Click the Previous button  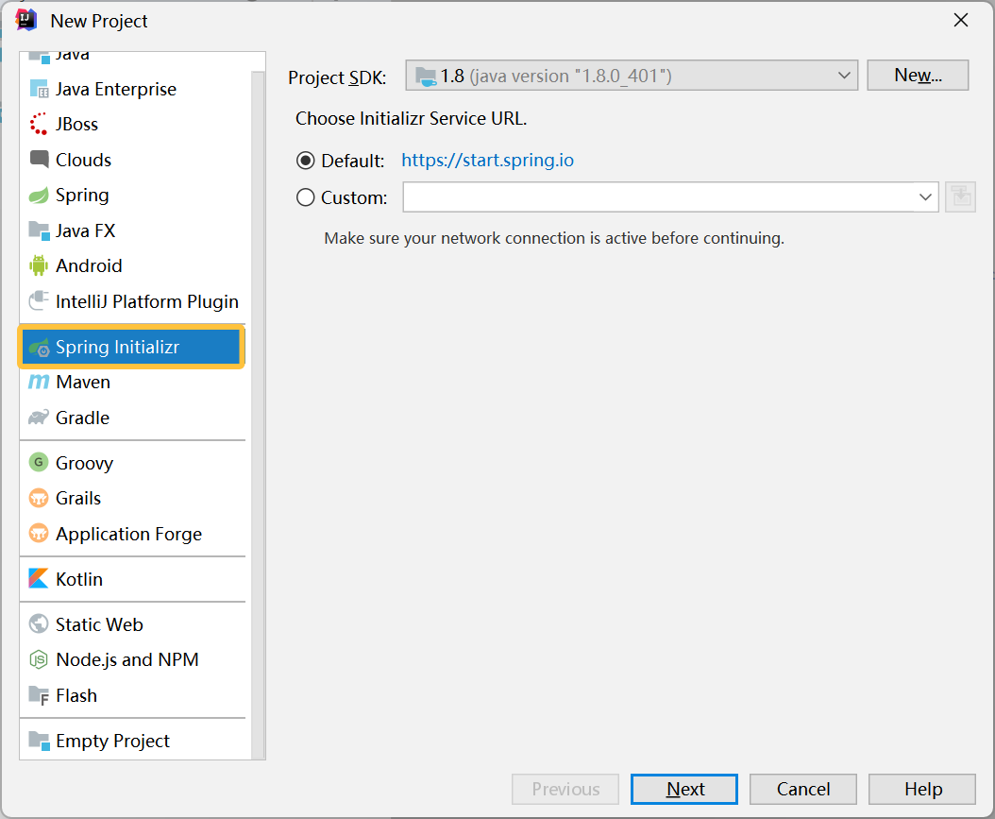pyautogui.click(x=565, y=789)
